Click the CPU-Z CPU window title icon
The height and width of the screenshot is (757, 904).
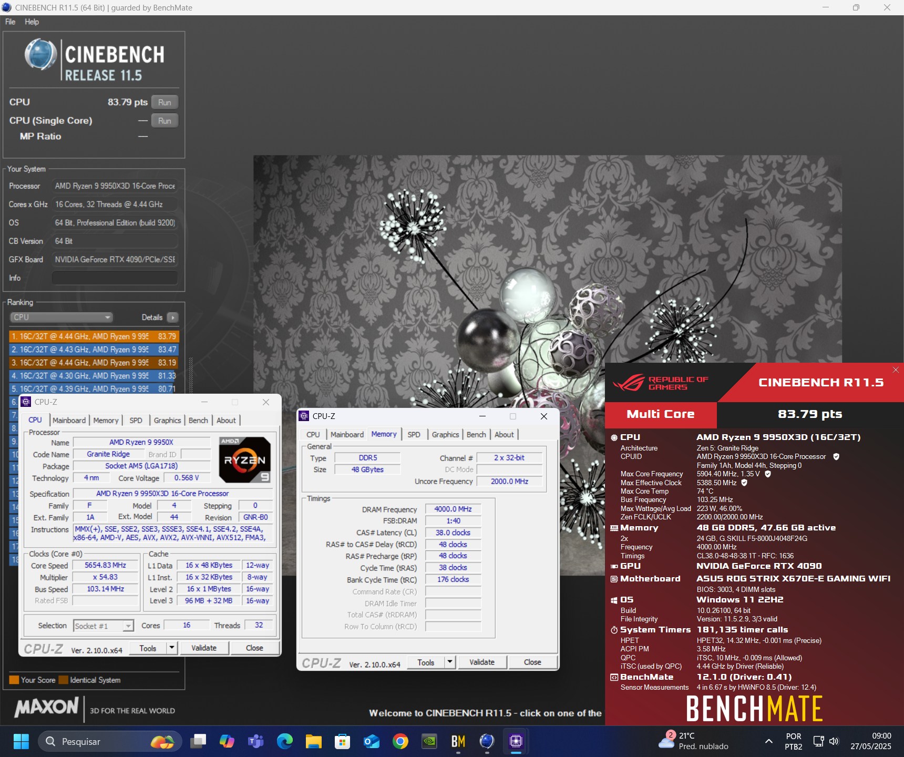[26, 402]
